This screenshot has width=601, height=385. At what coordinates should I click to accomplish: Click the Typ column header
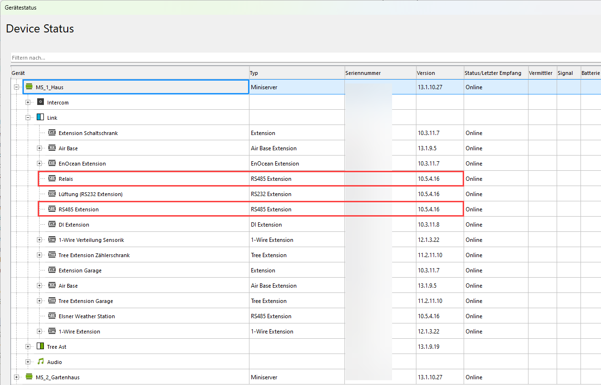[x=296, y=73]
